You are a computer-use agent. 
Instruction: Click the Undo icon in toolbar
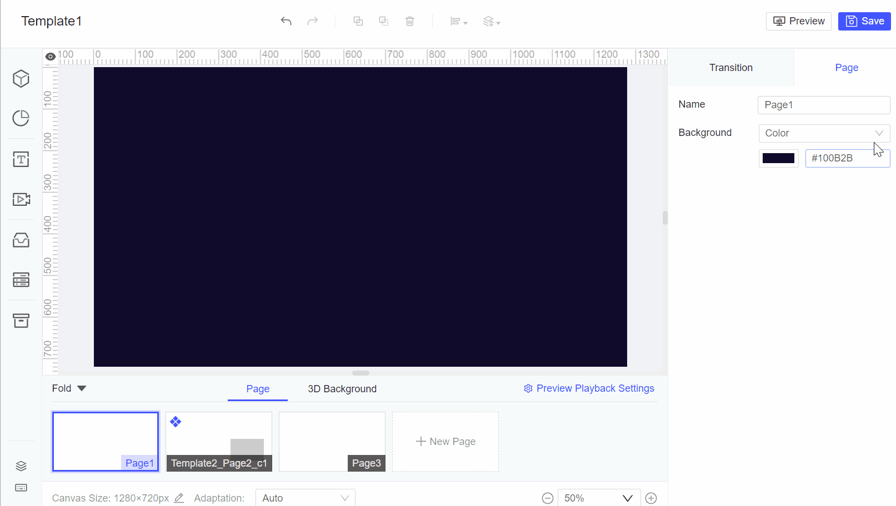click(286, 21)
